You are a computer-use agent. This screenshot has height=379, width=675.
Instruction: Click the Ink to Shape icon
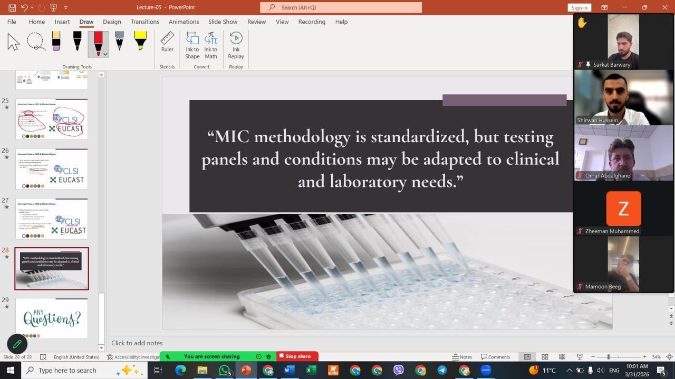[x=192, y=45]
